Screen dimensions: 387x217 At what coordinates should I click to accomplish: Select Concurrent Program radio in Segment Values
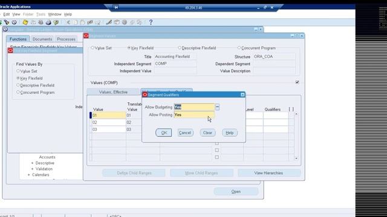click(239, 48)
